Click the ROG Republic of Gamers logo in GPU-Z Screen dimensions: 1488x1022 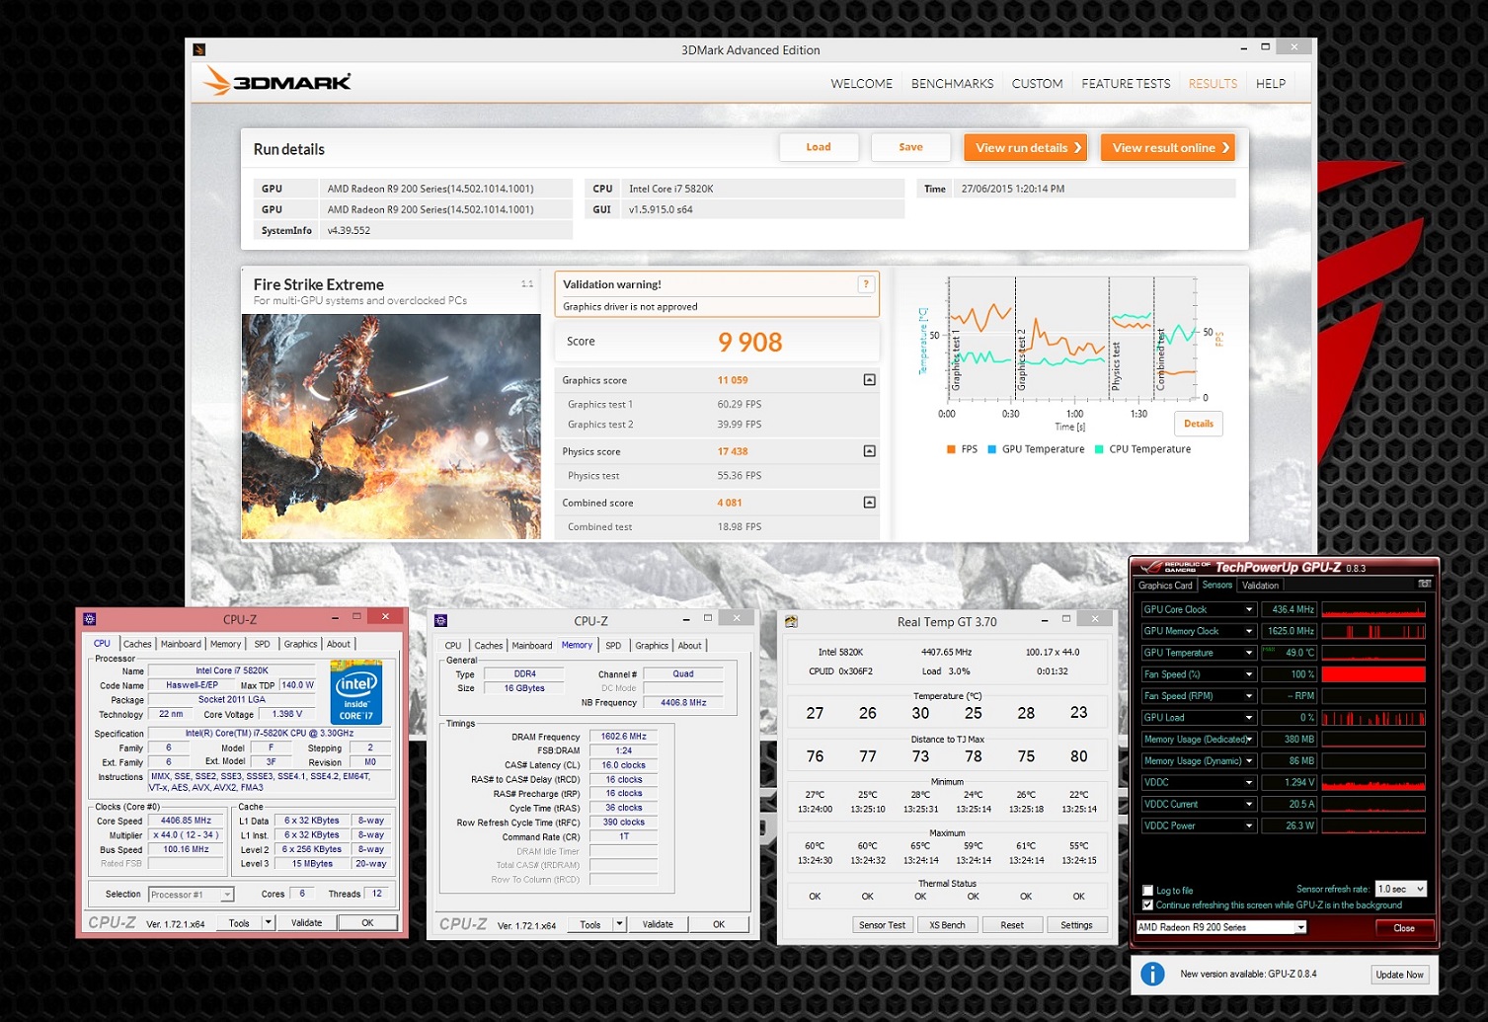point(1175,567)
